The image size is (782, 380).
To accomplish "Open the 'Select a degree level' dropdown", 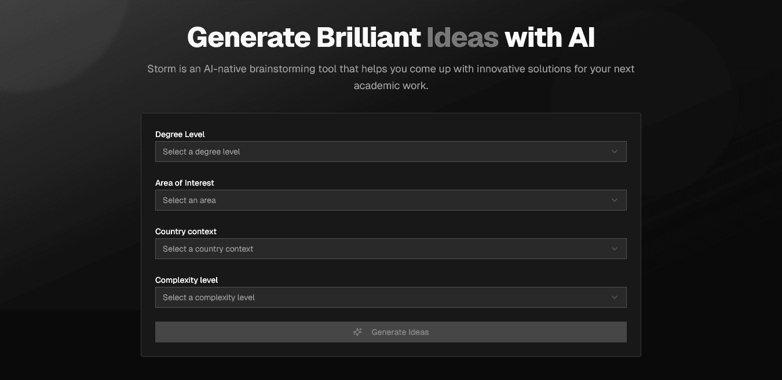I will [x=390, y=152].
